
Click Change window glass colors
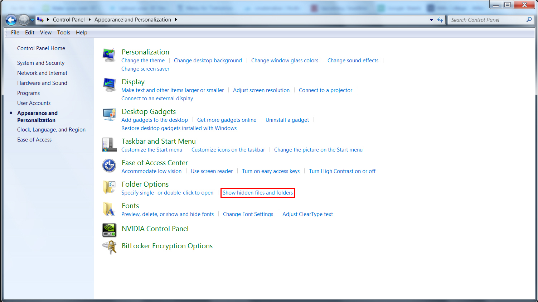[x=285, y=61]
